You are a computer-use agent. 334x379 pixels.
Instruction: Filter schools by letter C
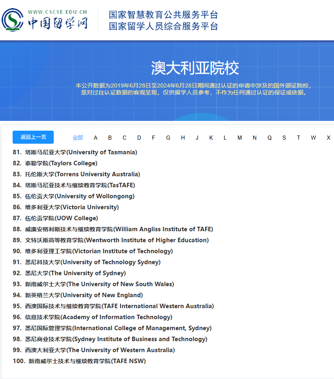(124, 138)
